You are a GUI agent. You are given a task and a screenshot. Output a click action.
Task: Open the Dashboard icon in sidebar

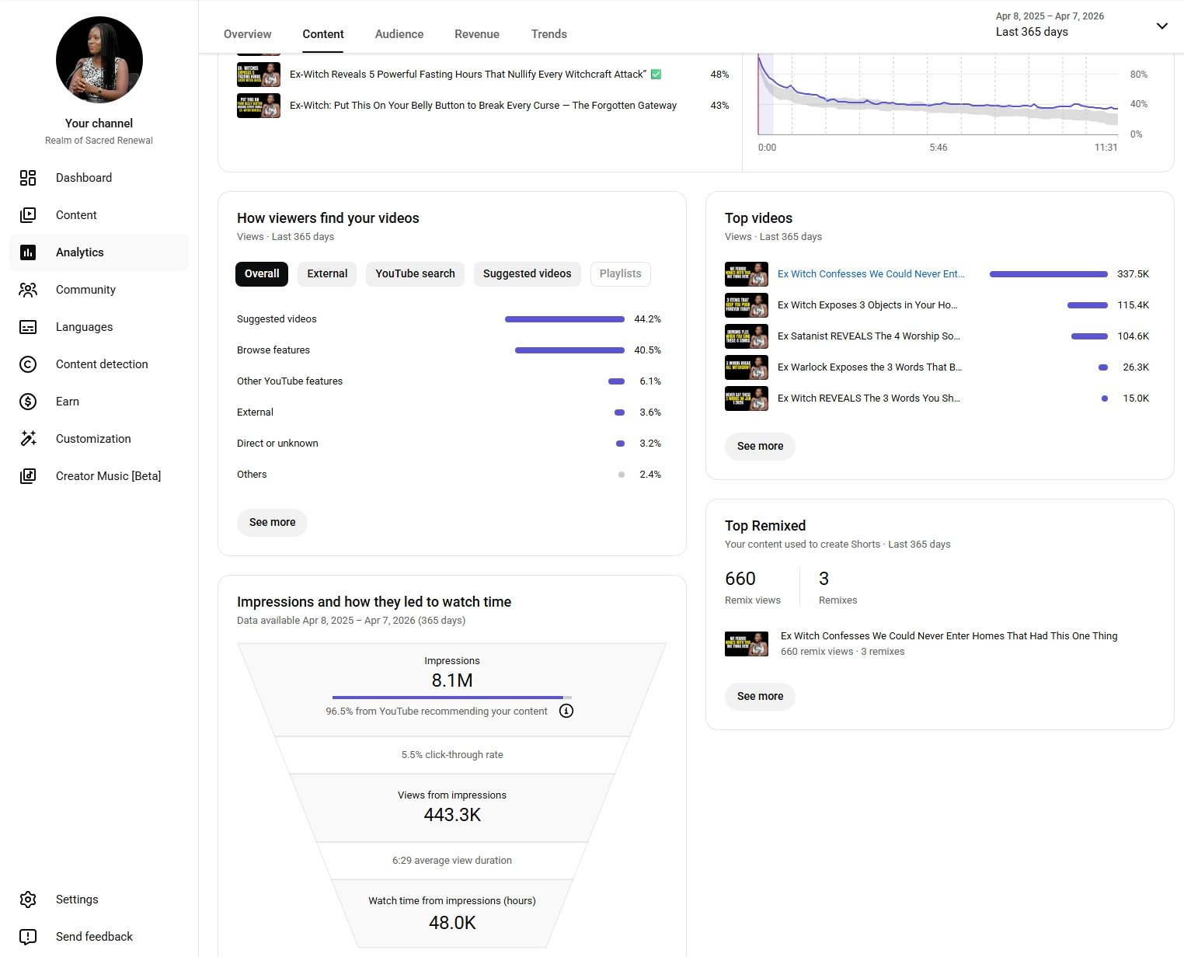tap(28, 178)
